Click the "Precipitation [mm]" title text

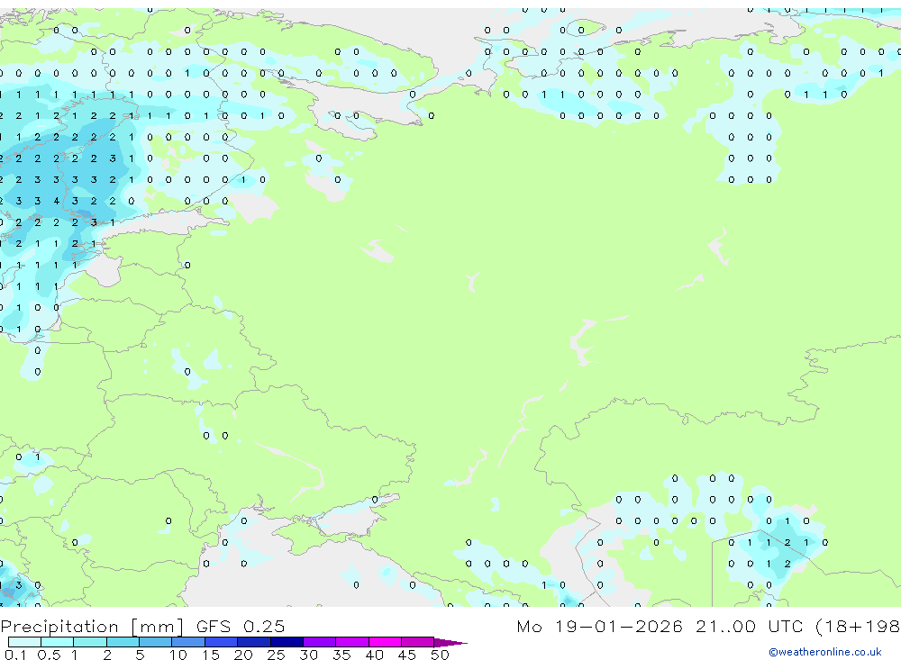[x=92, y=626]
